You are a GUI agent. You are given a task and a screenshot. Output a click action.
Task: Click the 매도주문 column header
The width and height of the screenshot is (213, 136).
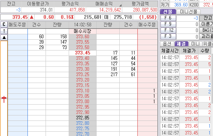17,25
